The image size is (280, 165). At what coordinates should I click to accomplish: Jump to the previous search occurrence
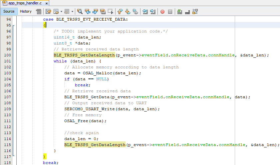point(88,11)
